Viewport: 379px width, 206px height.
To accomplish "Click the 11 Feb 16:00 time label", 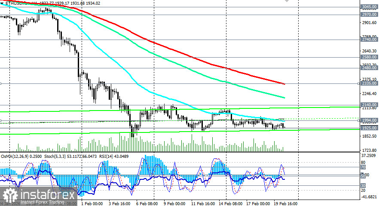I will coord(203,203).
